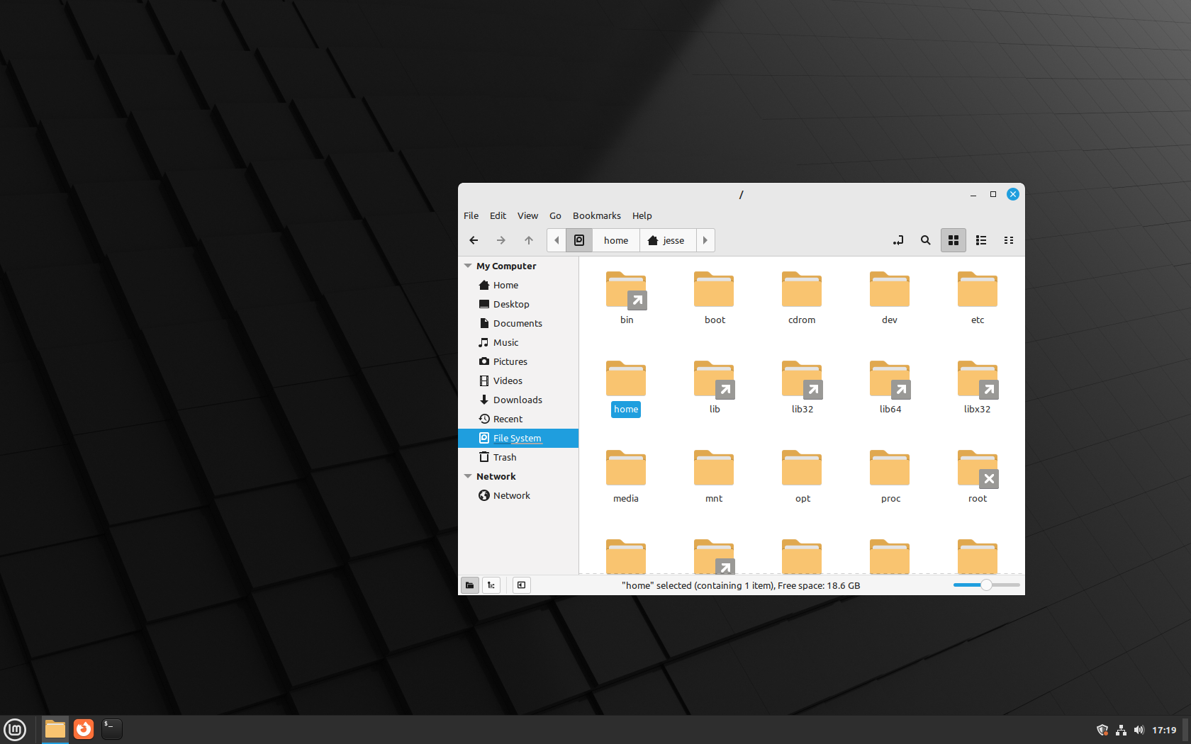This screenshot has height=744, width=1191.
Task: Switch to icon view
Action: 954,240
